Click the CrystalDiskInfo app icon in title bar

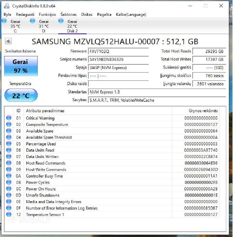pyautogui.click(x=7, y=6)
